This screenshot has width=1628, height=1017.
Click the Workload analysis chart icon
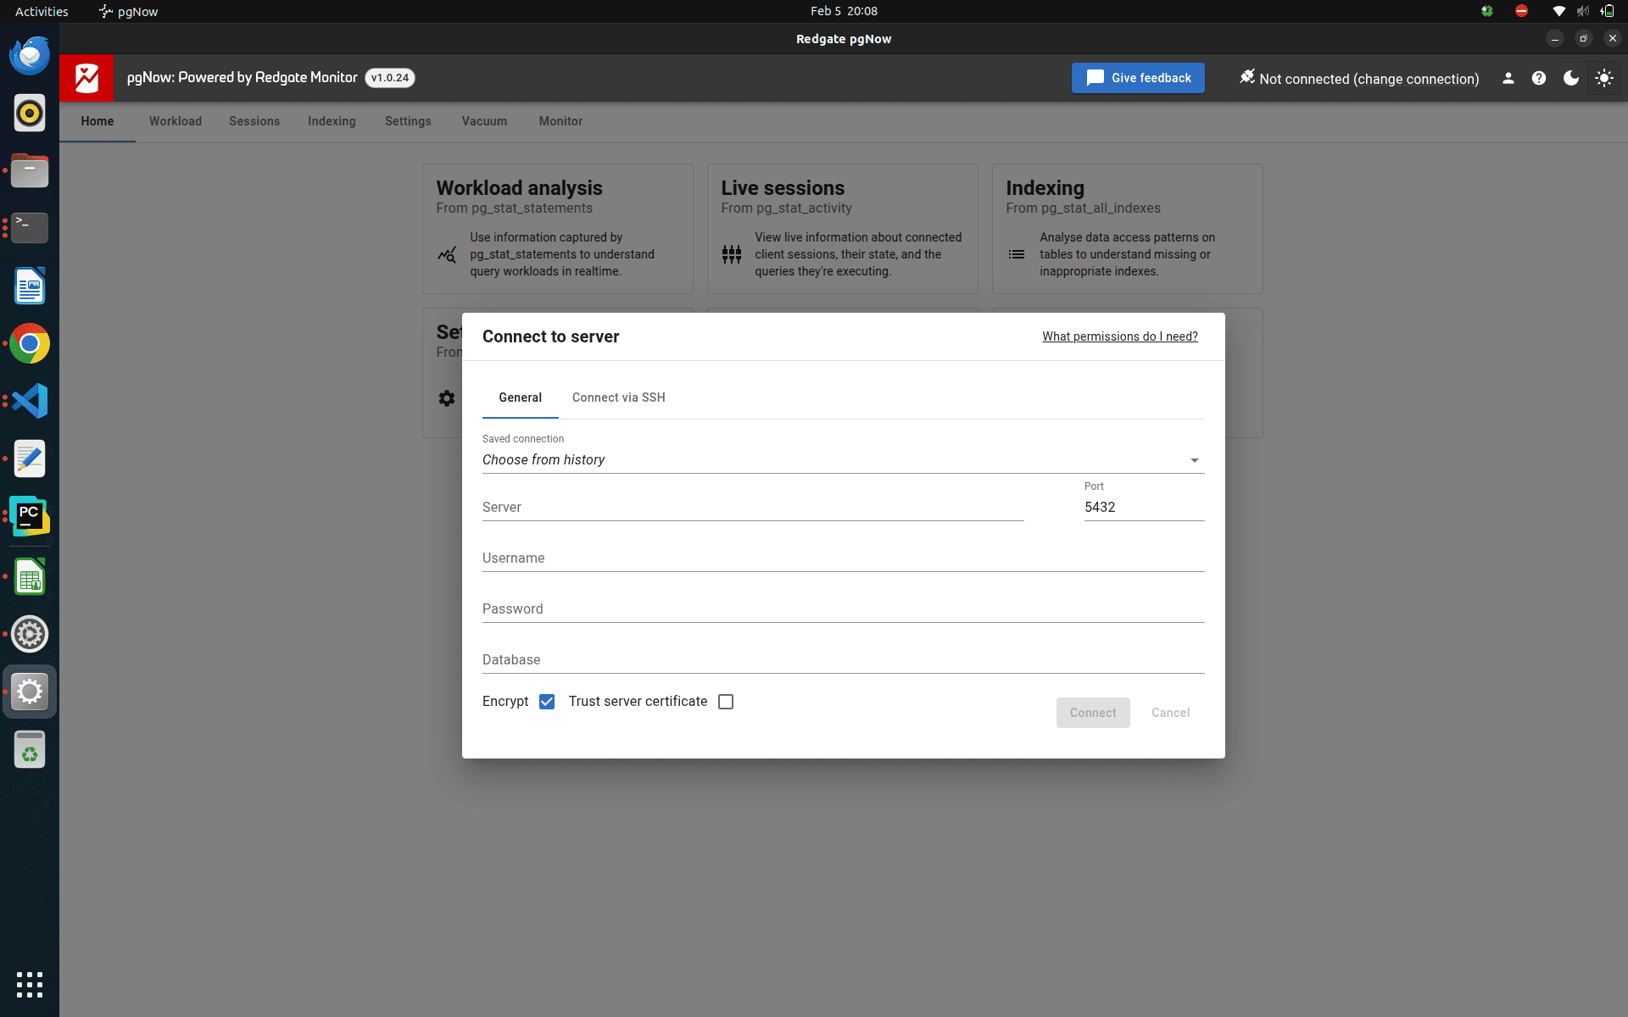(x=447, y=254)
